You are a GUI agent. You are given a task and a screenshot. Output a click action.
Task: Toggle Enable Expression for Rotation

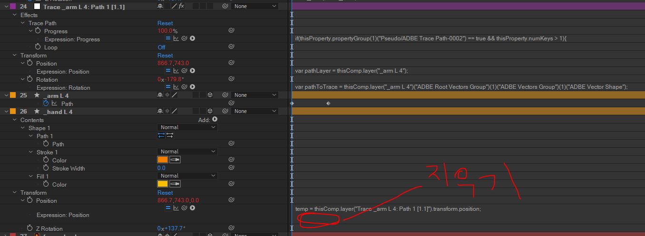tap(168, 87)
